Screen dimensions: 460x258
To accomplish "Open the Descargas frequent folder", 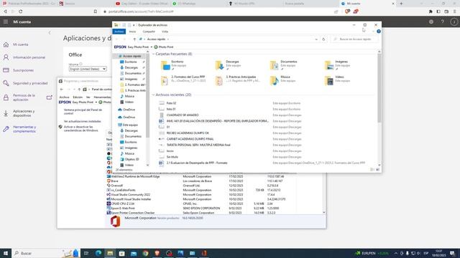I will click(228, 65).
